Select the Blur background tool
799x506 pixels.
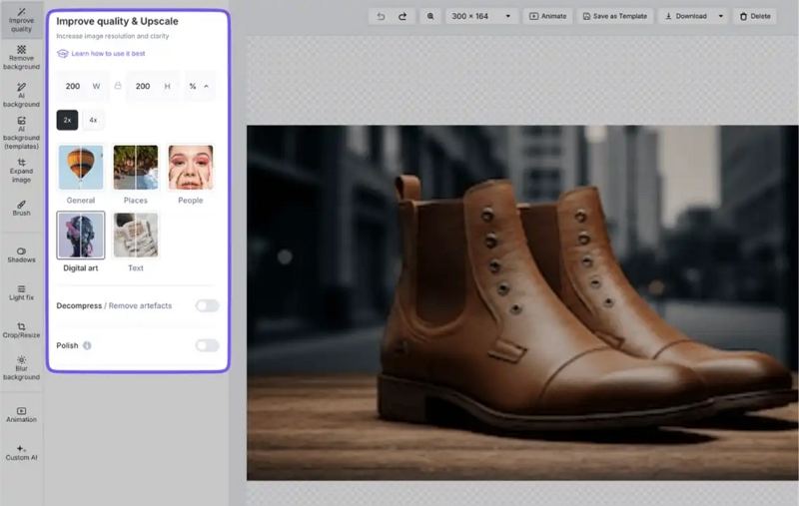(21, 368)
